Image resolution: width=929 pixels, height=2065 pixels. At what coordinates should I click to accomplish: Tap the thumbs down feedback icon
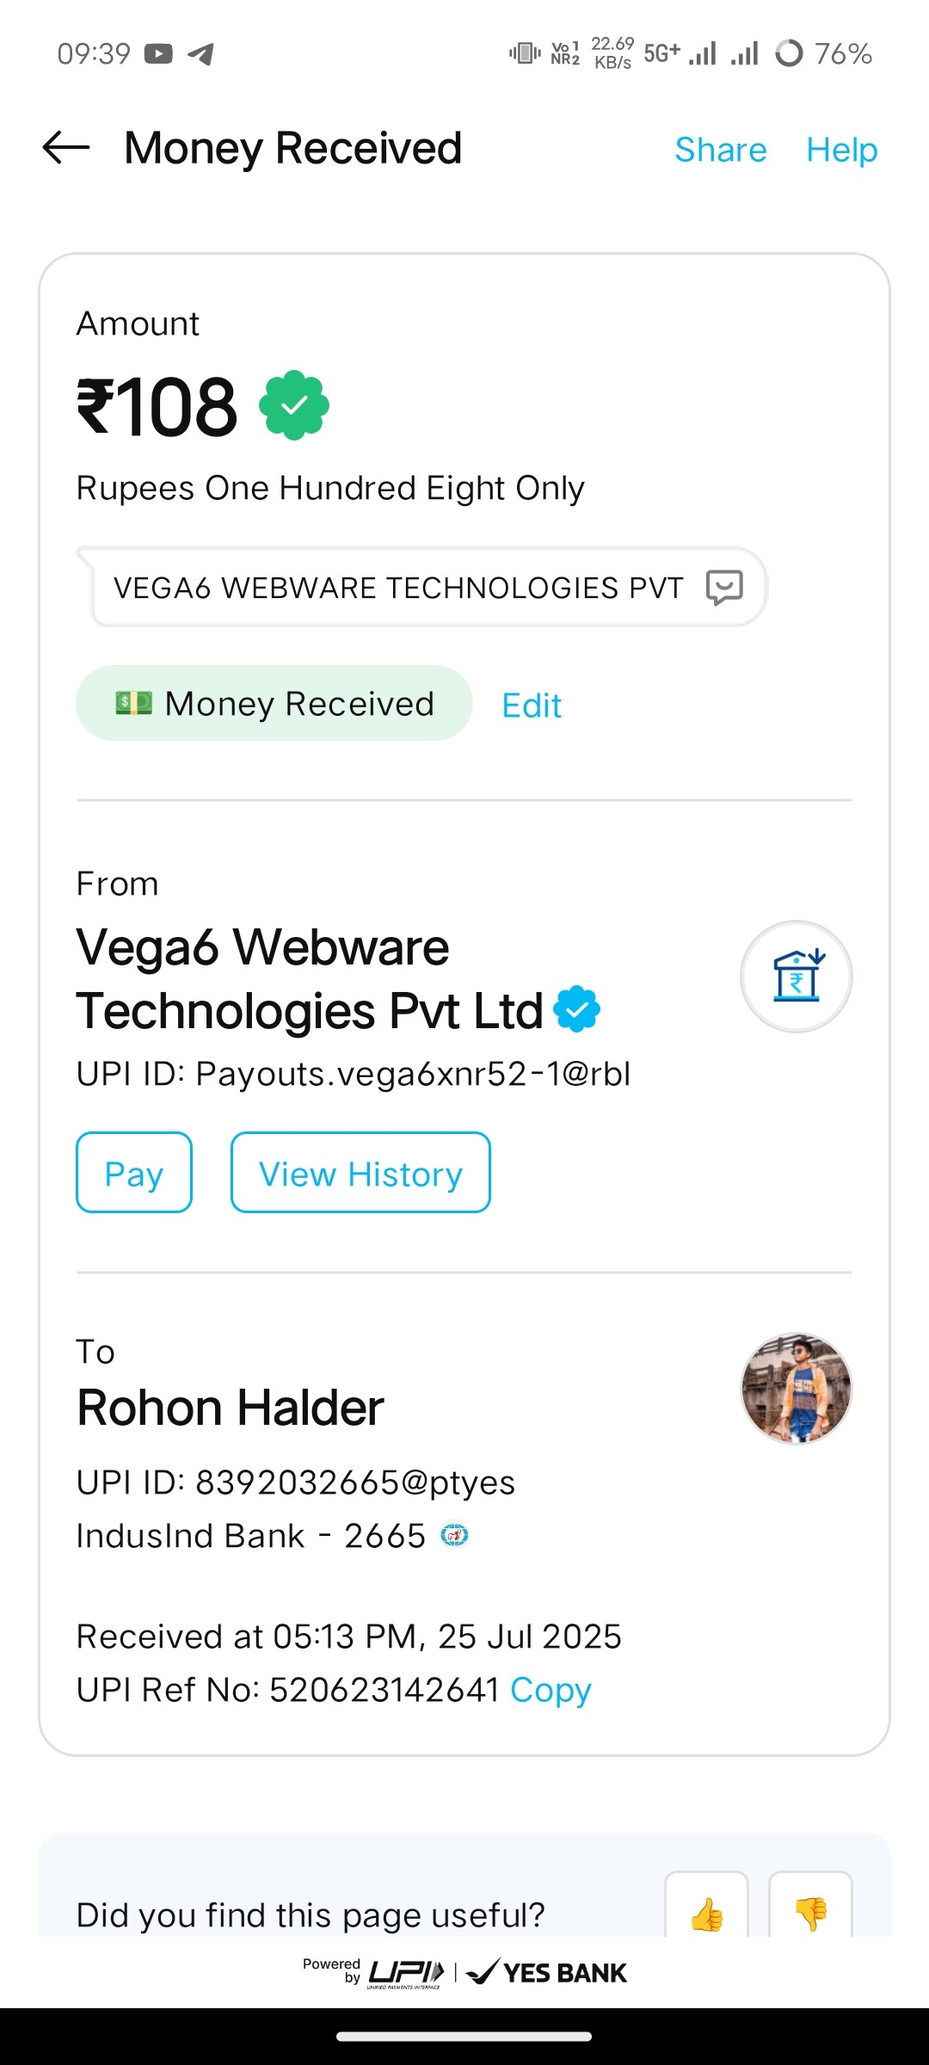pos(810,1914)
